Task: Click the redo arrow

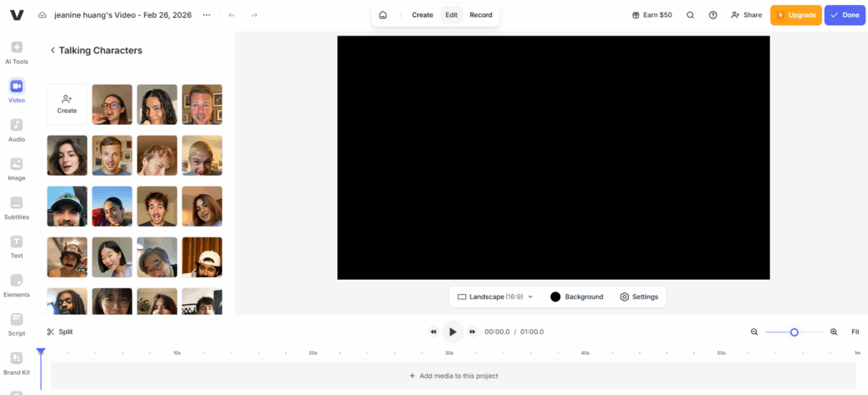Action: 254,15
